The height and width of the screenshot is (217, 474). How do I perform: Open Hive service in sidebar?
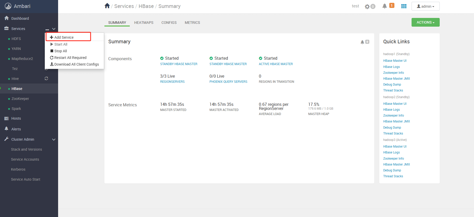[15, 79]
